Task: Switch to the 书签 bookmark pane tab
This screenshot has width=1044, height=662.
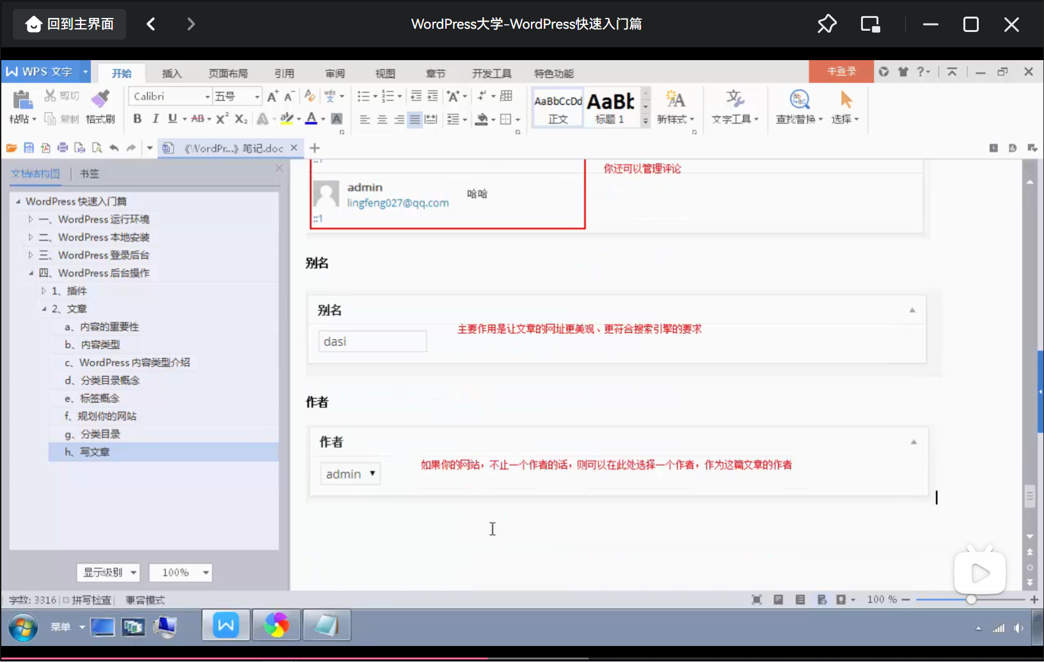Action: click(90, 173)
